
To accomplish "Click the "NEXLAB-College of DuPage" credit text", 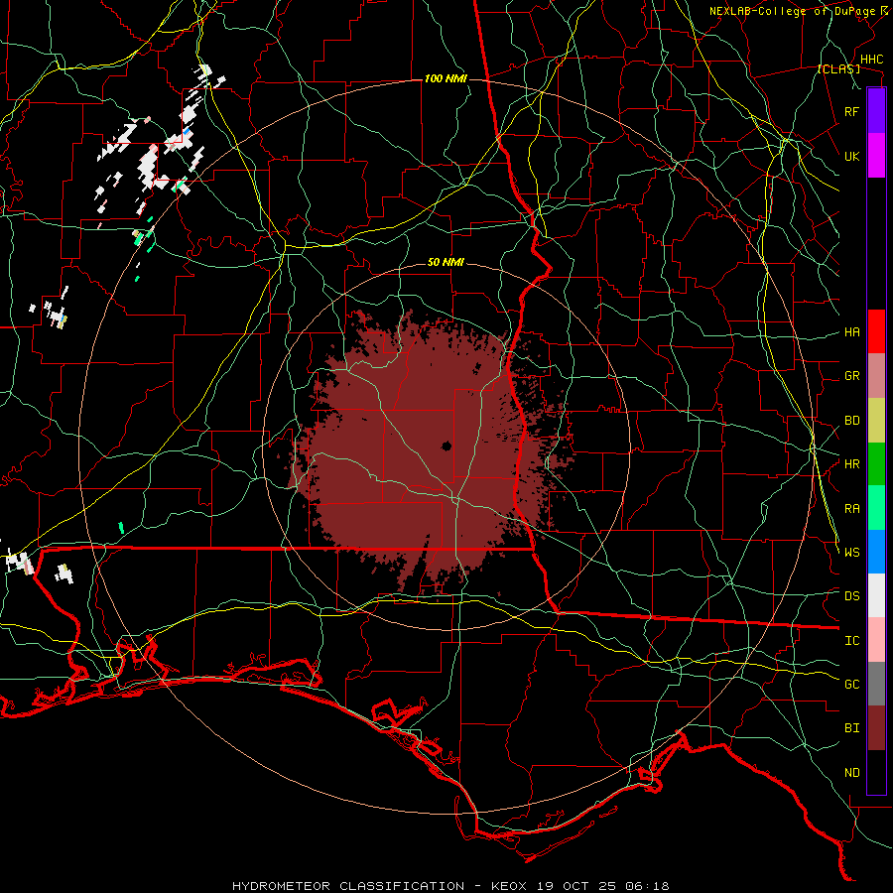I will pos(794,11).
